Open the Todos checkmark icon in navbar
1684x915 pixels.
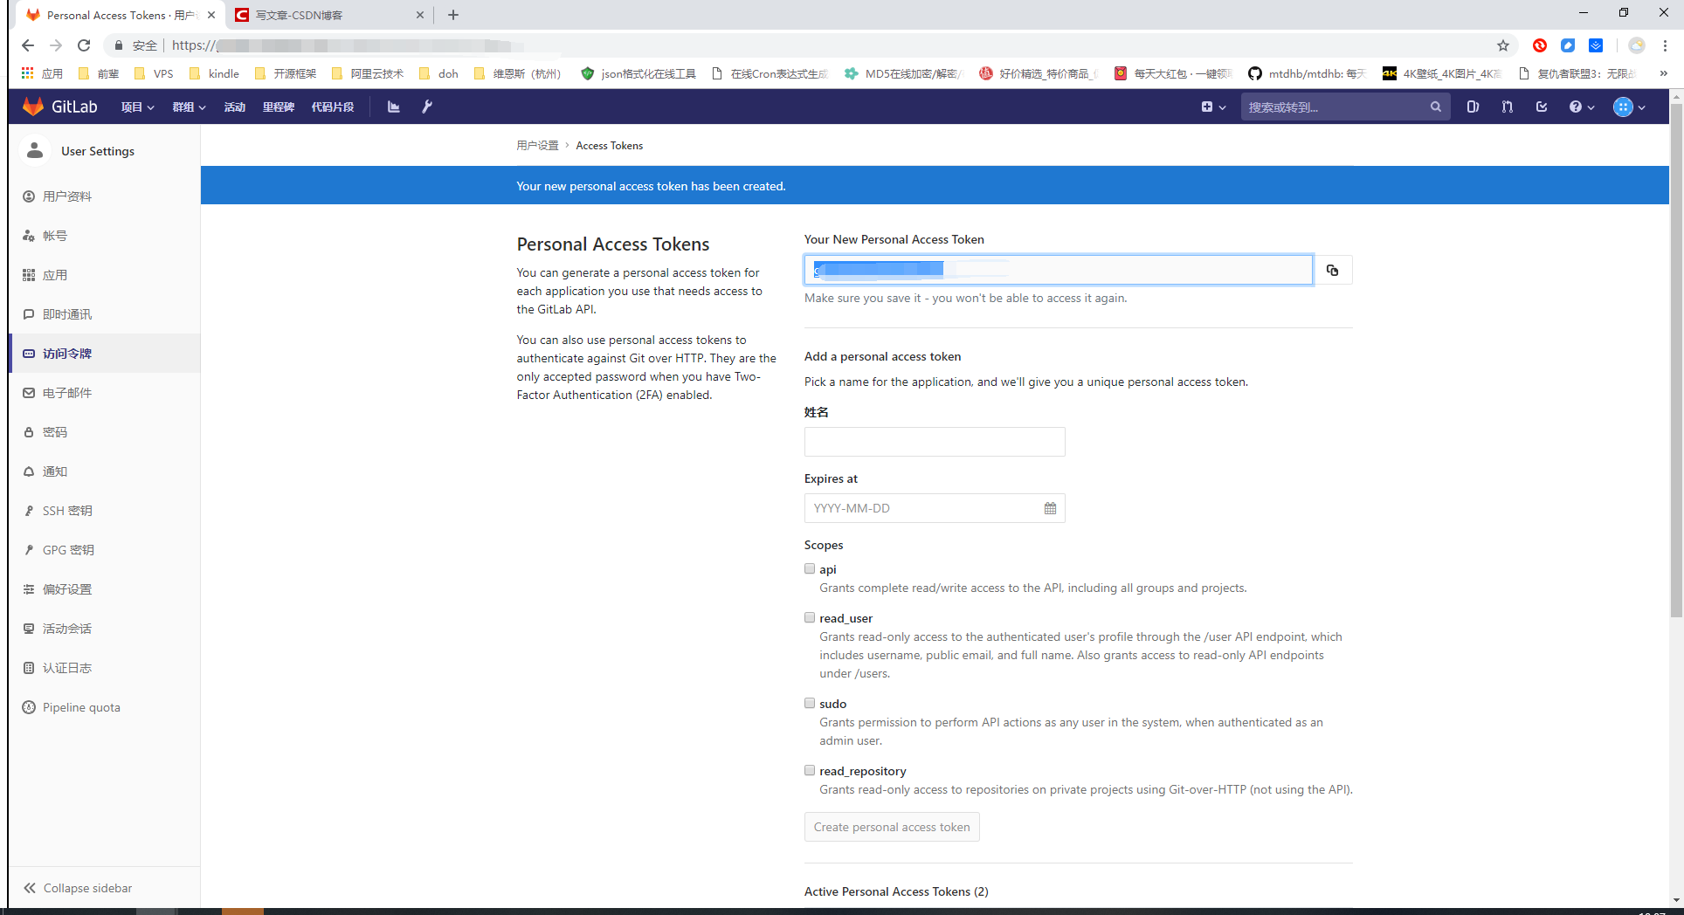[x=1541, y=107]
